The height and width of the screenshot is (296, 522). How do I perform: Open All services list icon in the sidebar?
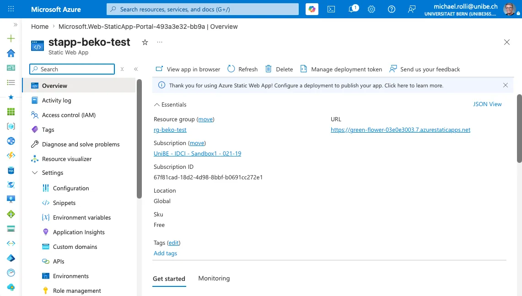click(11, 82)
